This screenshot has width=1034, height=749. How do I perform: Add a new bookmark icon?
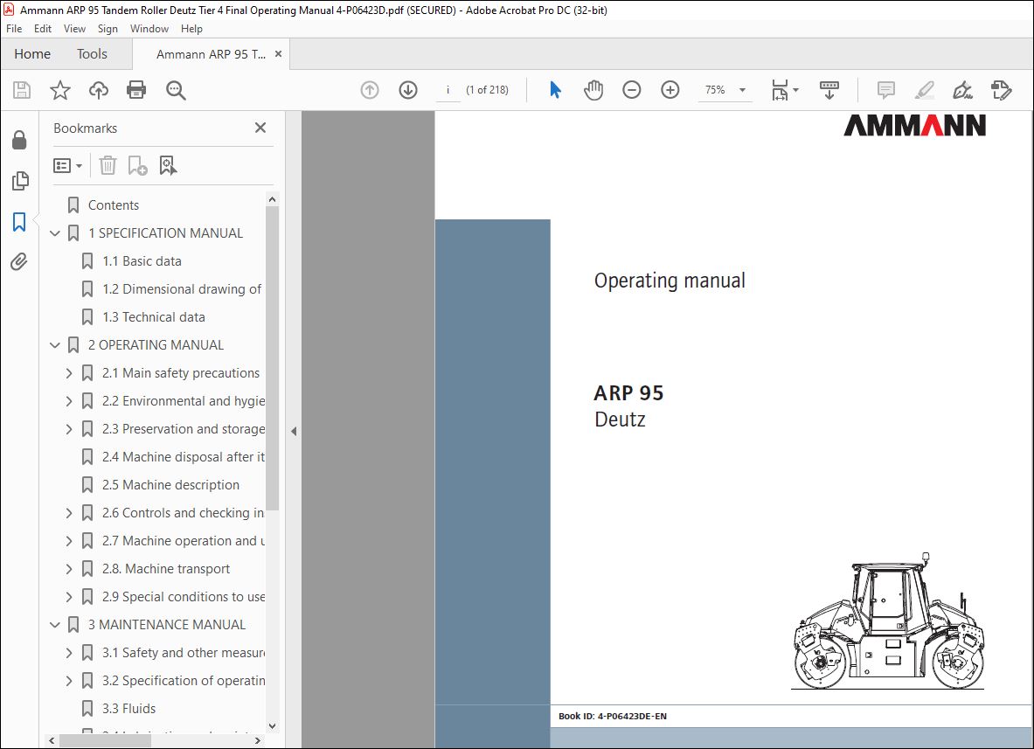click(137, 165)
